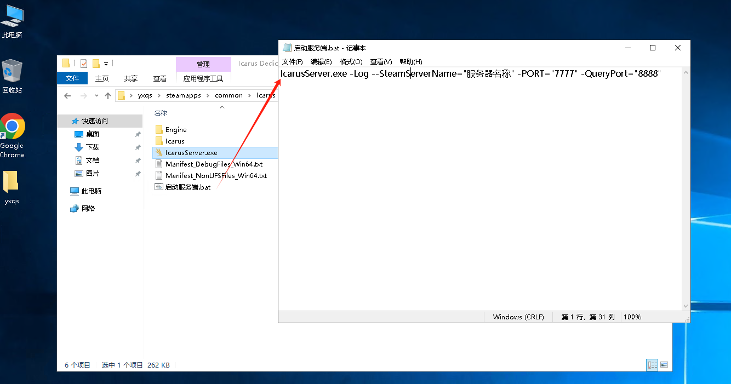
Task: Click the Explorer forward arrow
Action: 84,95
